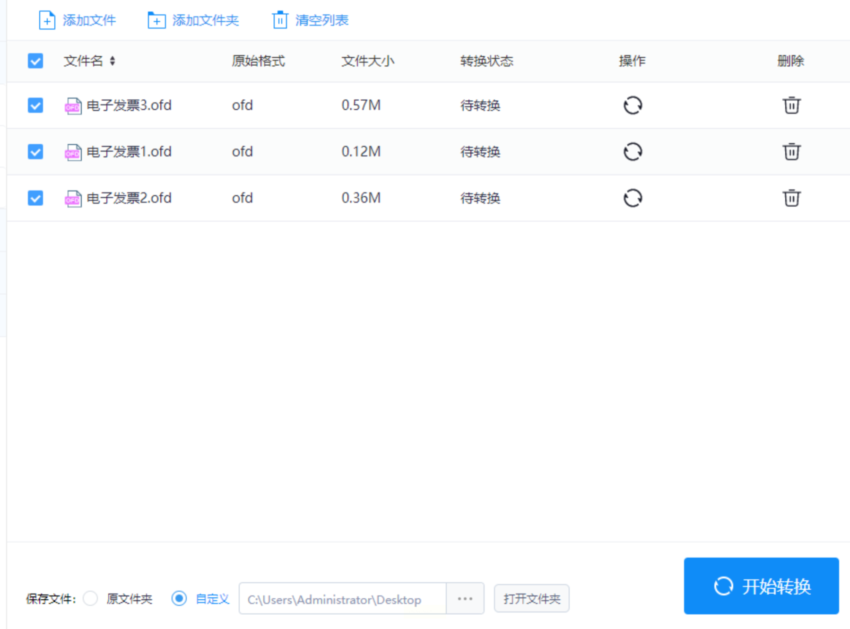
Task: Click the convert icon for 电子发票3.ofd
Action: [x=633, y=105]
